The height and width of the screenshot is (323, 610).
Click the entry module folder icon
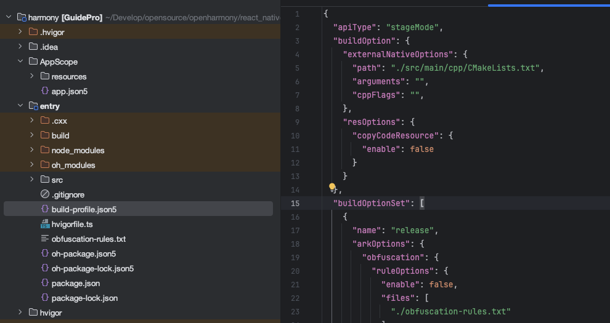point(33,106)
